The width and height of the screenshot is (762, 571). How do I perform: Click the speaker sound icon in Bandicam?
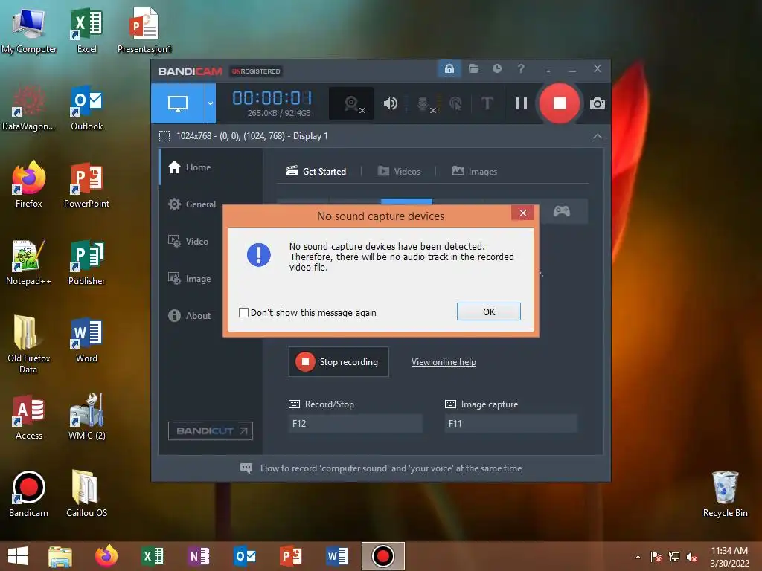point(390,103)
